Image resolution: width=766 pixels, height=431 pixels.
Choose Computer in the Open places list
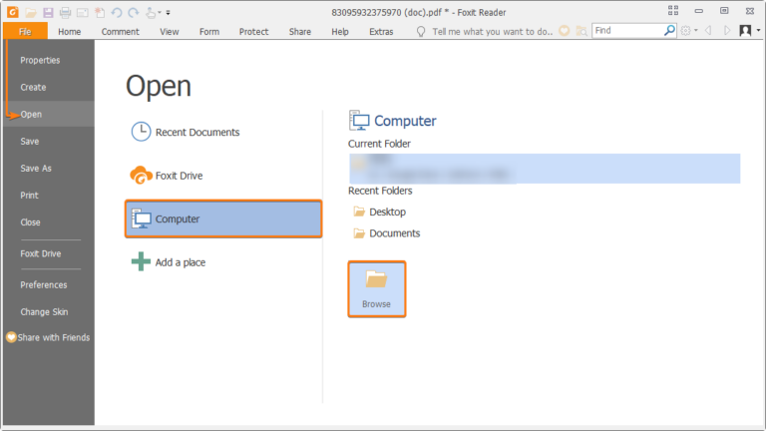point(223,218)
